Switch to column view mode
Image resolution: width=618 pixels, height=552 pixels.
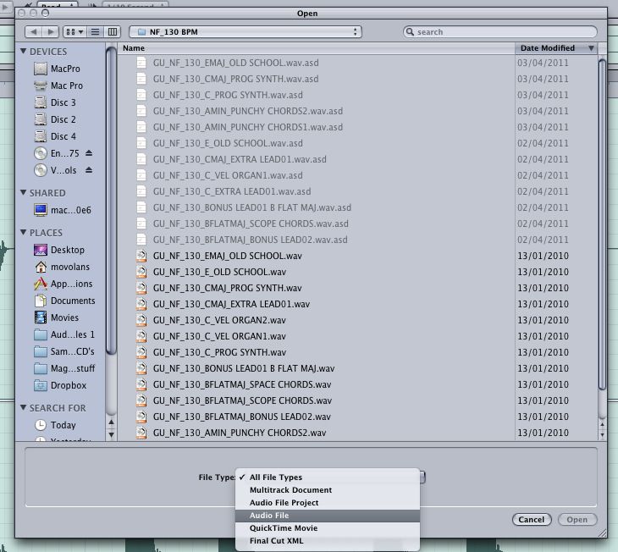click(113, 32)
